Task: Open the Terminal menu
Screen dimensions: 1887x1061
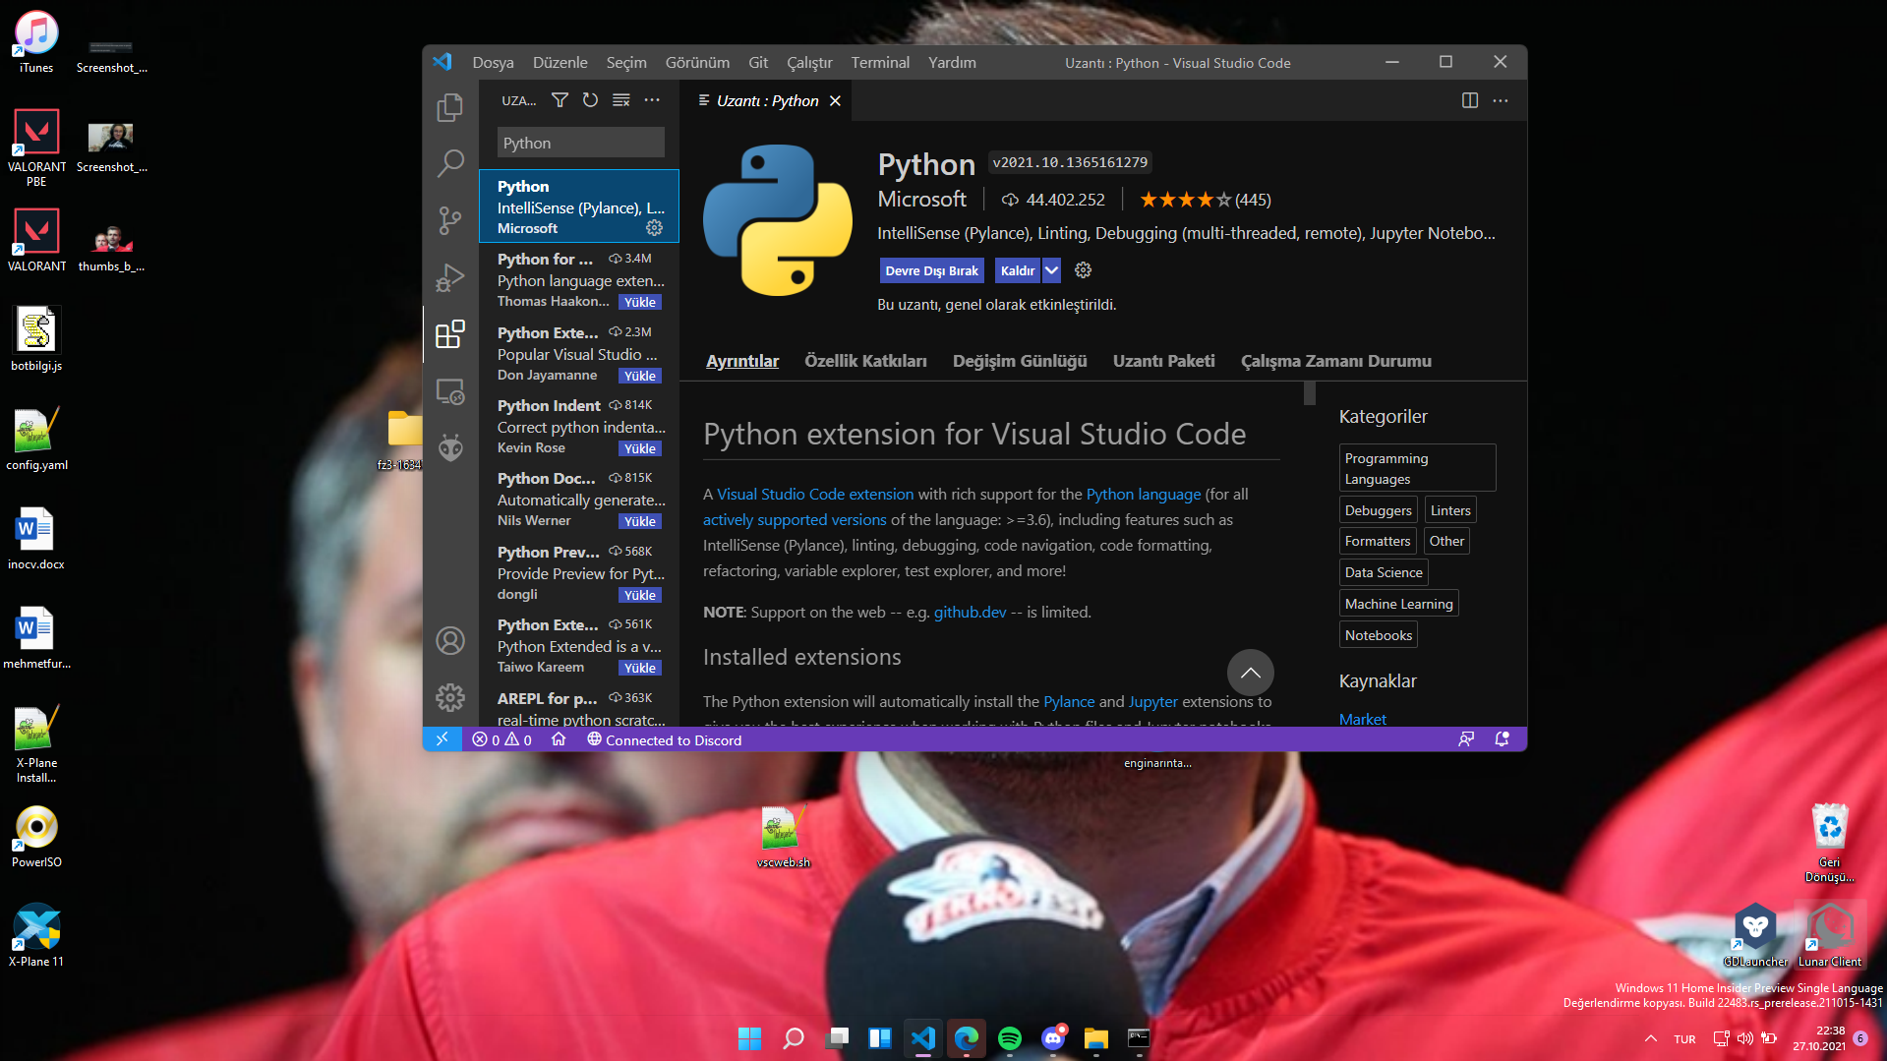Action: [880, 62]
